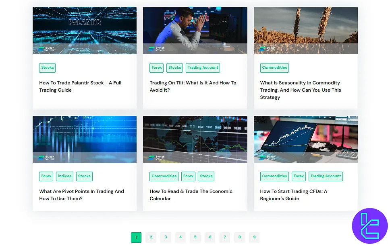Select the Commodities tag on the seasonality article
This screenshot has width=390, height=246.
click(274, 68)
